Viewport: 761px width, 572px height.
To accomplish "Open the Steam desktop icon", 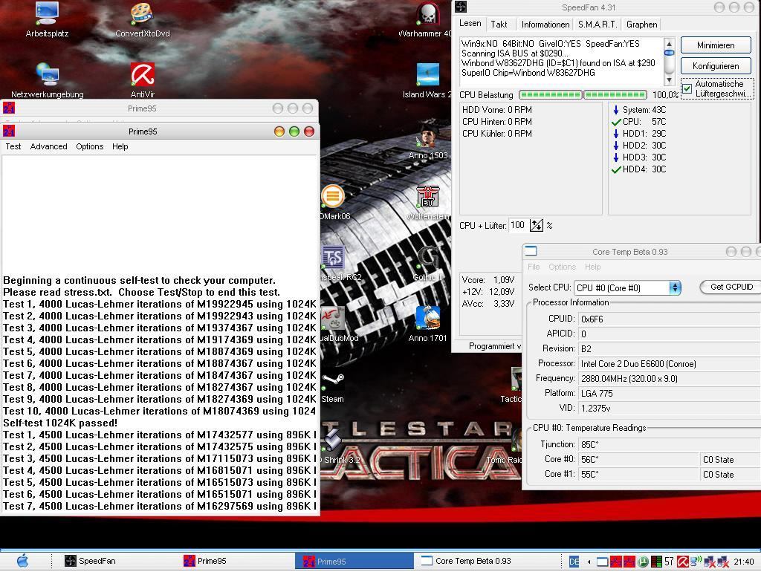I will coord(333,386).
